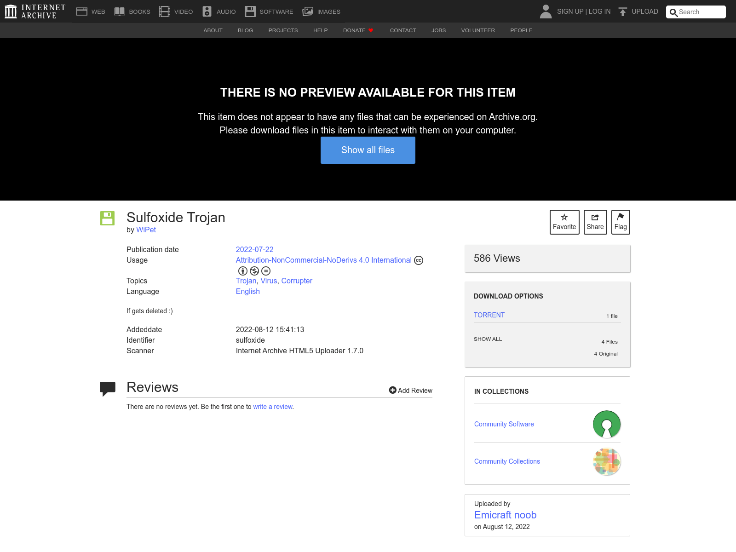Open the Contact menu item
Image resolution: width=736 pixels, height=552 pixels.
click(403, 30)
